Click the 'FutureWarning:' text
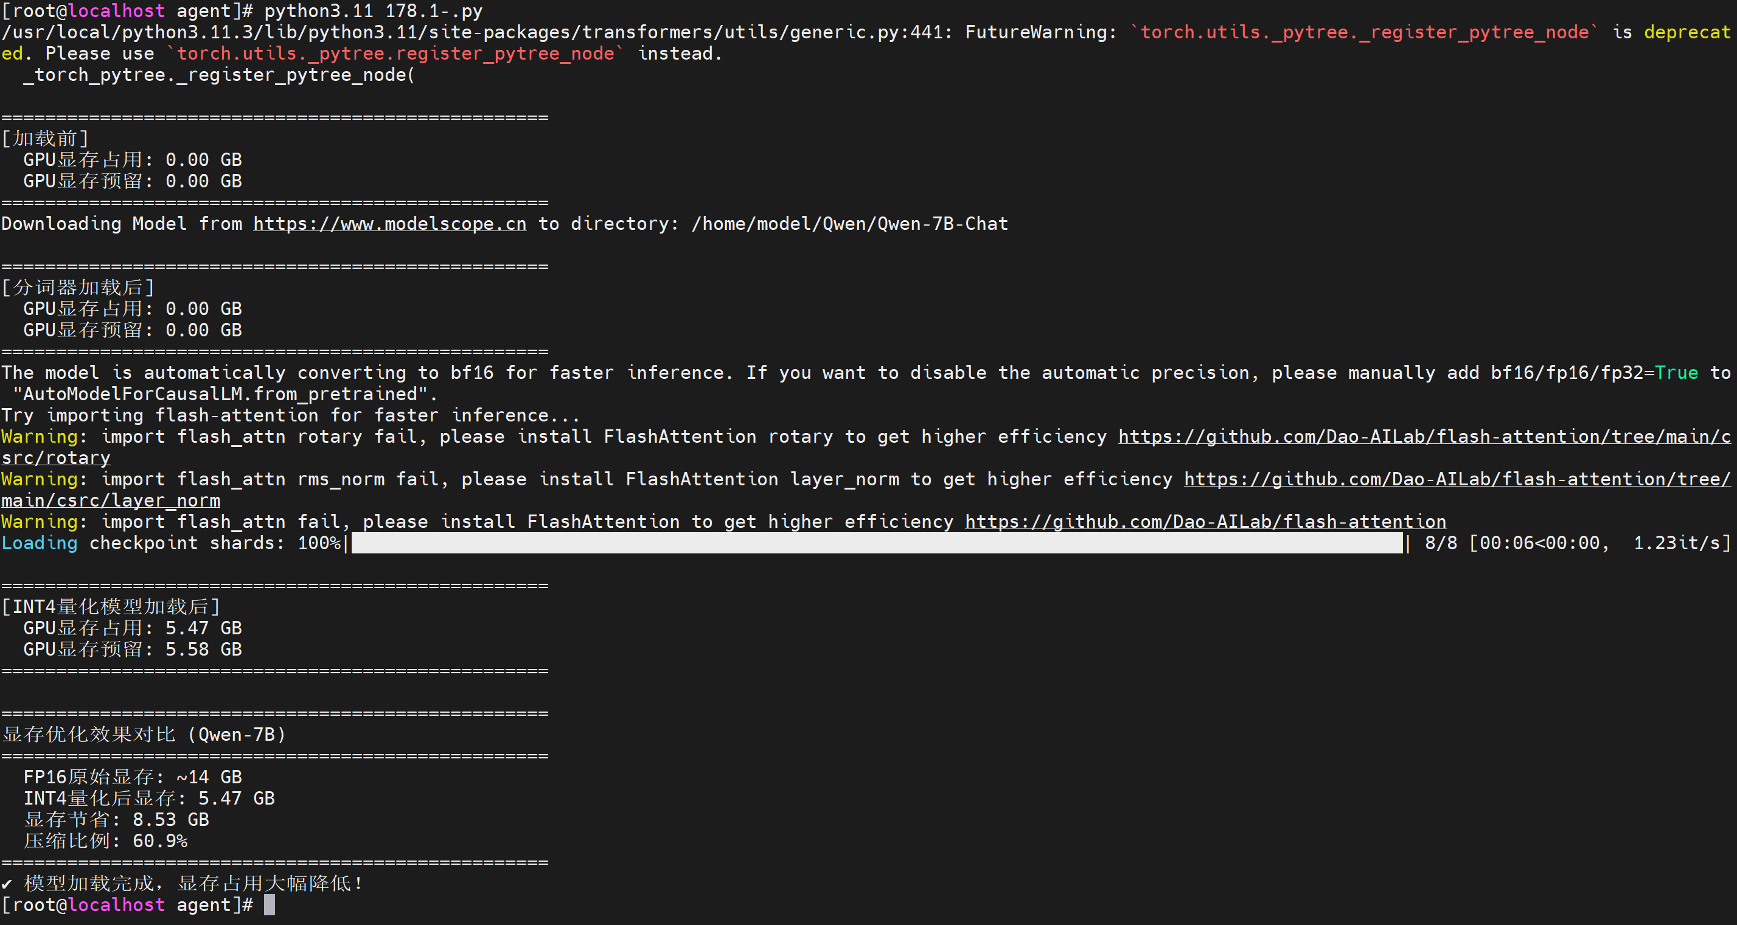1737x925 pixels. (1041, 32)
